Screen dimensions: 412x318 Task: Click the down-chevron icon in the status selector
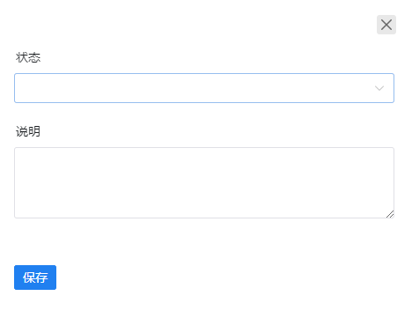pyautogui.click(x=379, y=88)
